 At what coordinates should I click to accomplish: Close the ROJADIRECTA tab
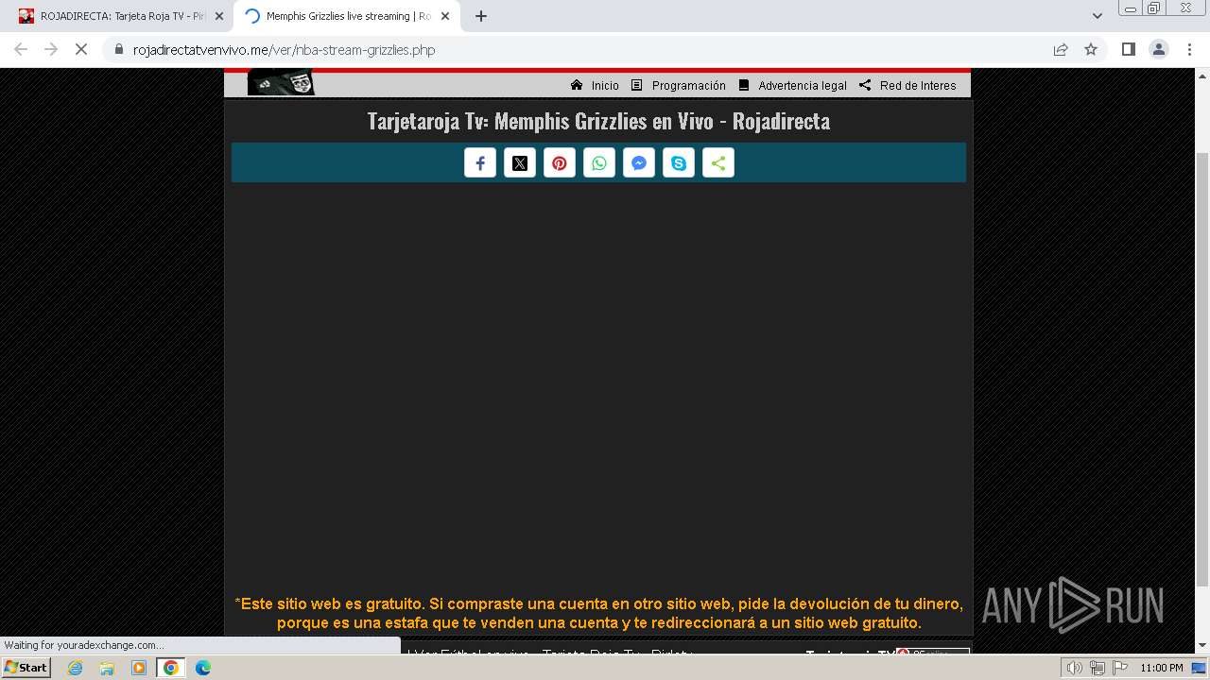[x=219, y=16]
